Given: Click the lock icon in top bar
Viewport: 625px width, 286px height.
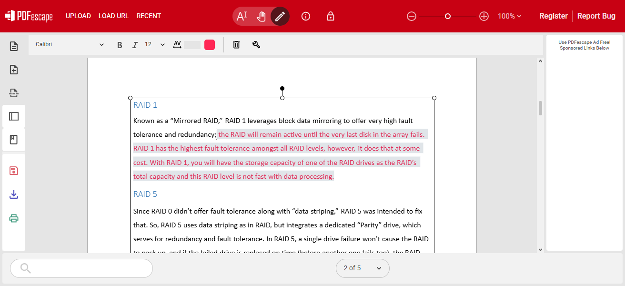Looking at the screenshot, I should pos(330,16).
